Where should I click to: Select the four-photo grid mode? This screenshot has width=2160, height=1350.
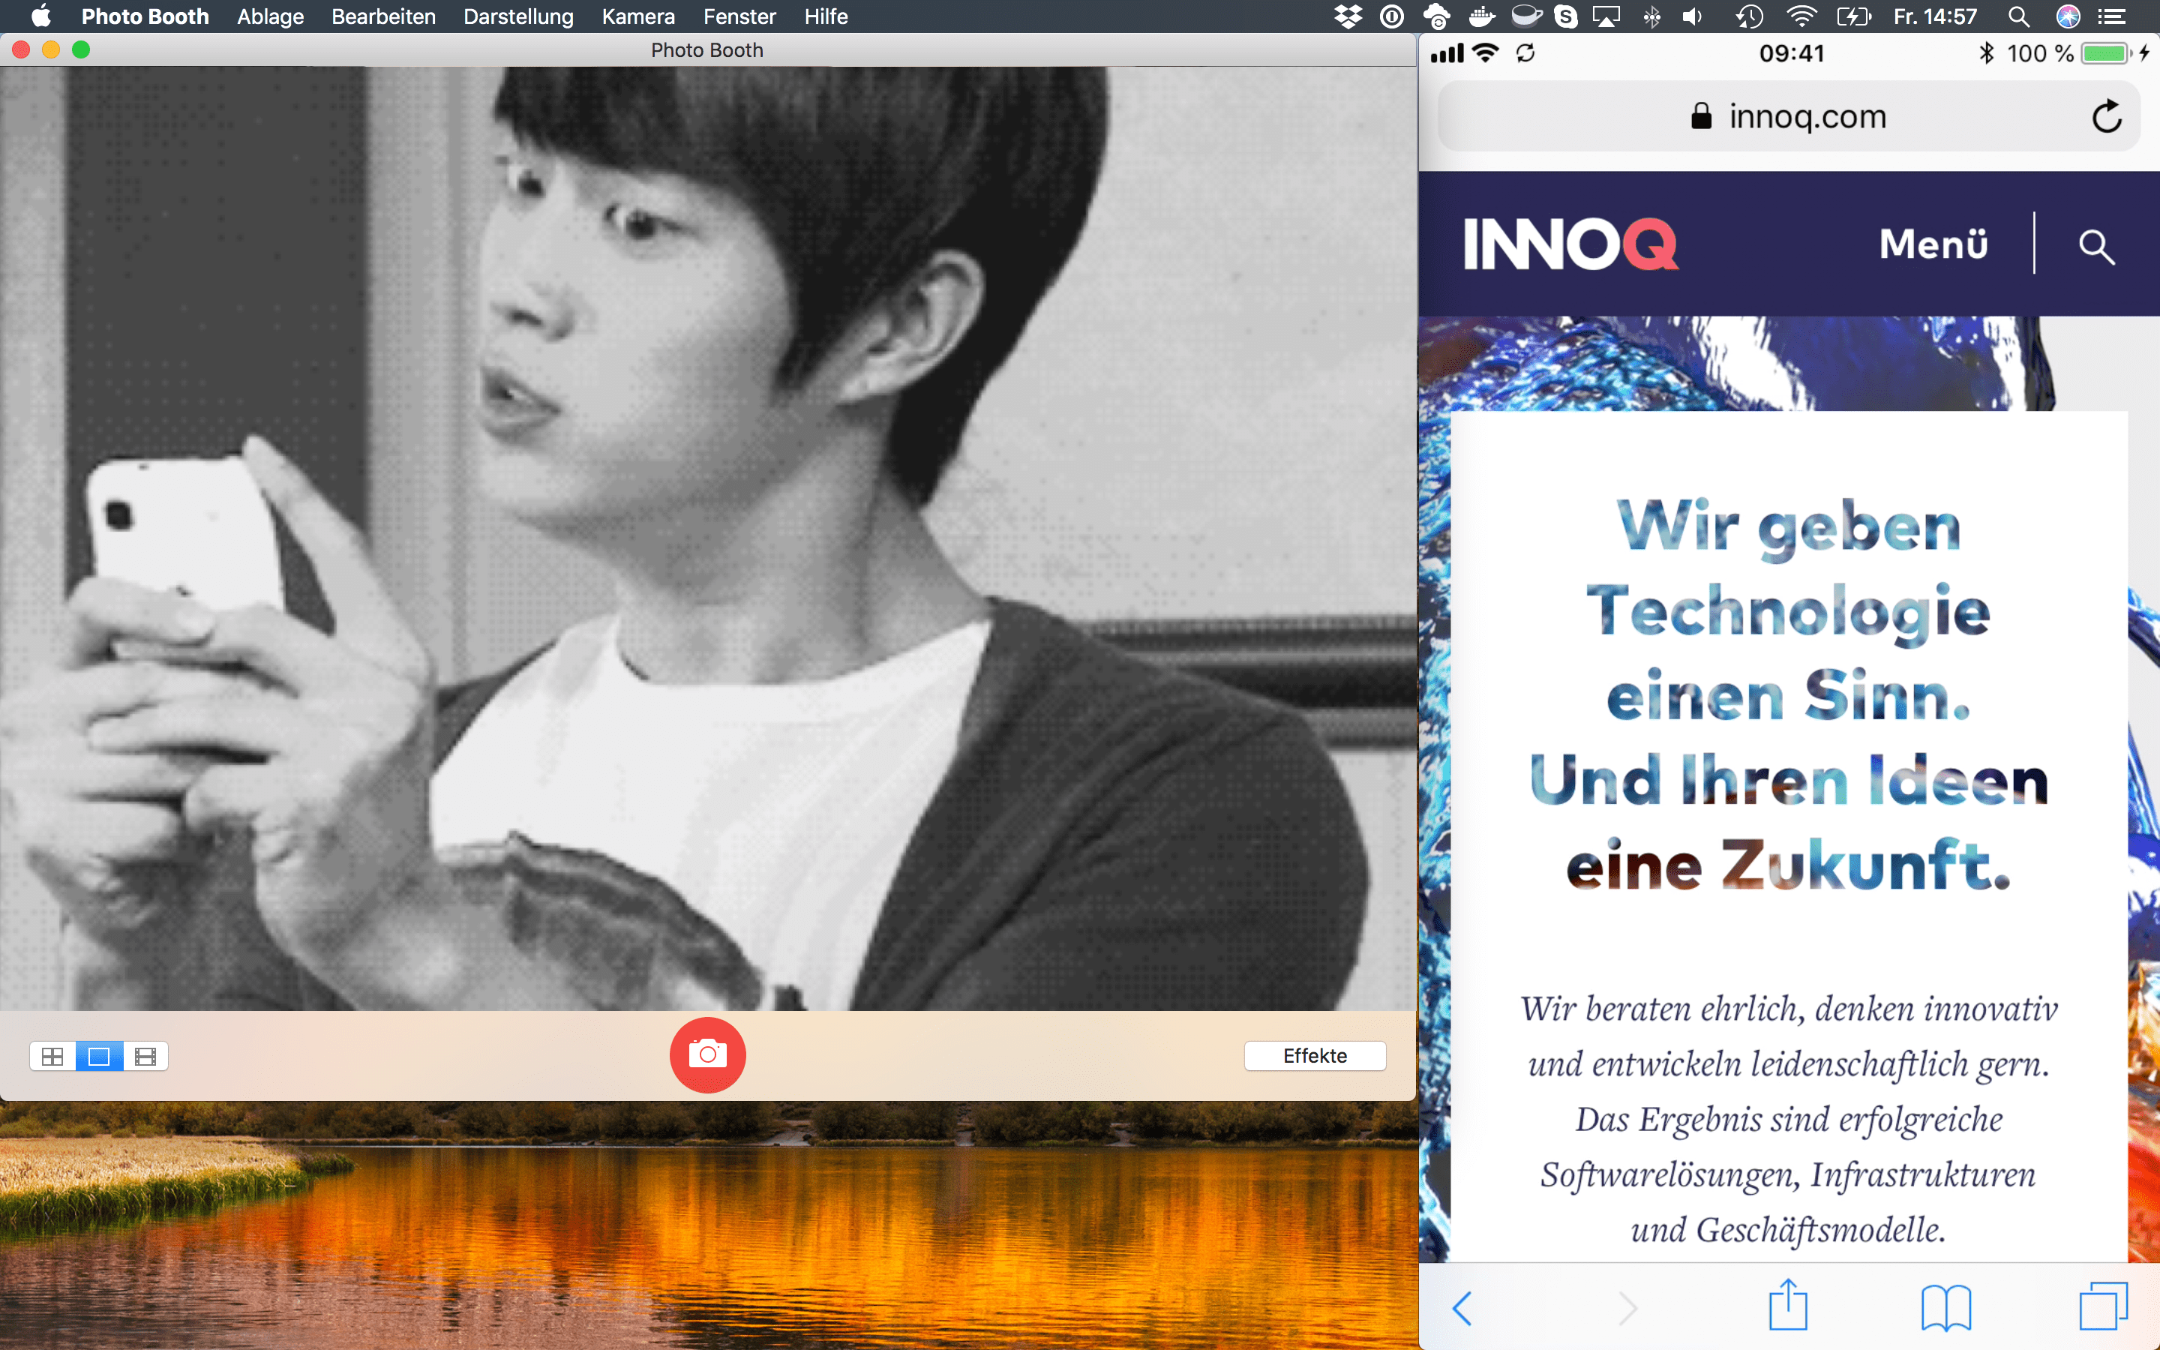(x=52, y=1056)
